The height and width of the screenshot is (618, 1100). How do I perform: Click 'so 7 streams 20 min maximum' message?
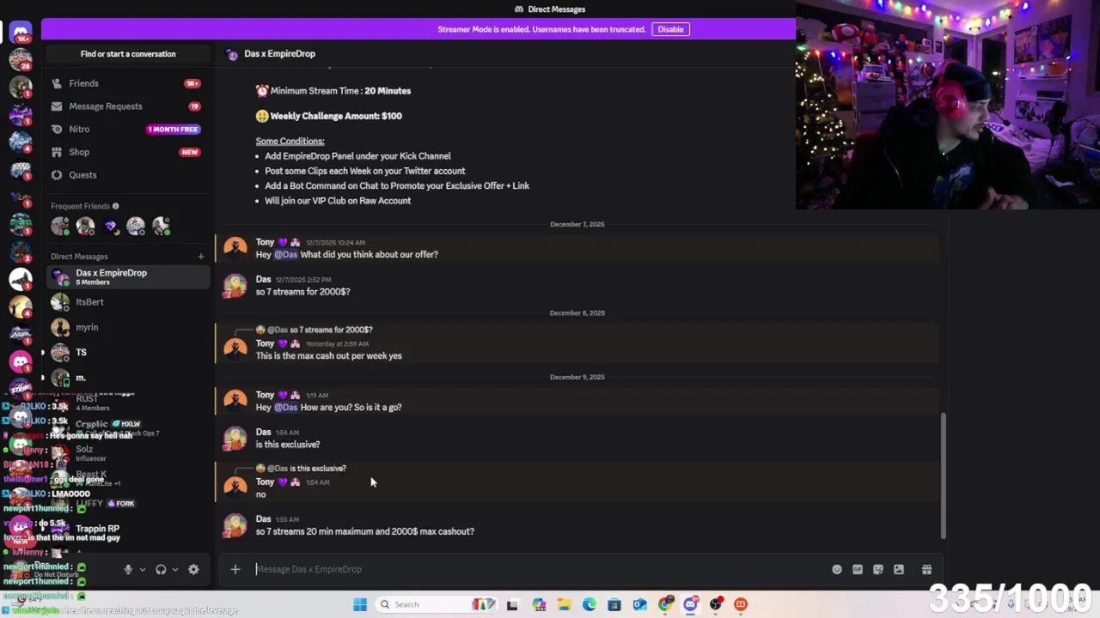(x=364, y=532)
